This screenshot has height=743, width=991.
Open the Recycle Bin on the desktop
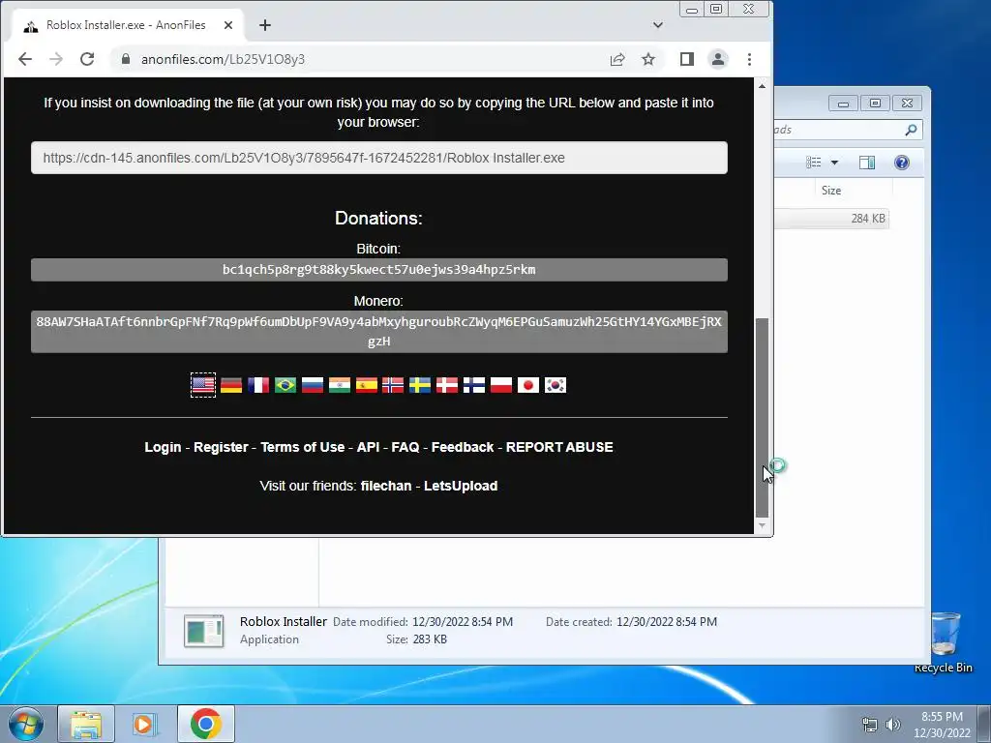pos(944,642)
